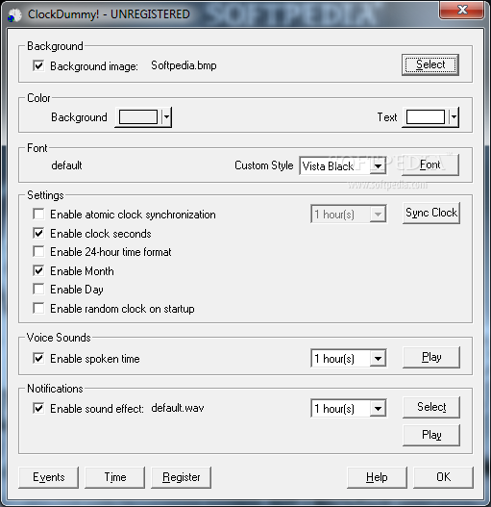Play the spoken time voice sound
Screen dimensions: 491x507
(x=431, y=357)
